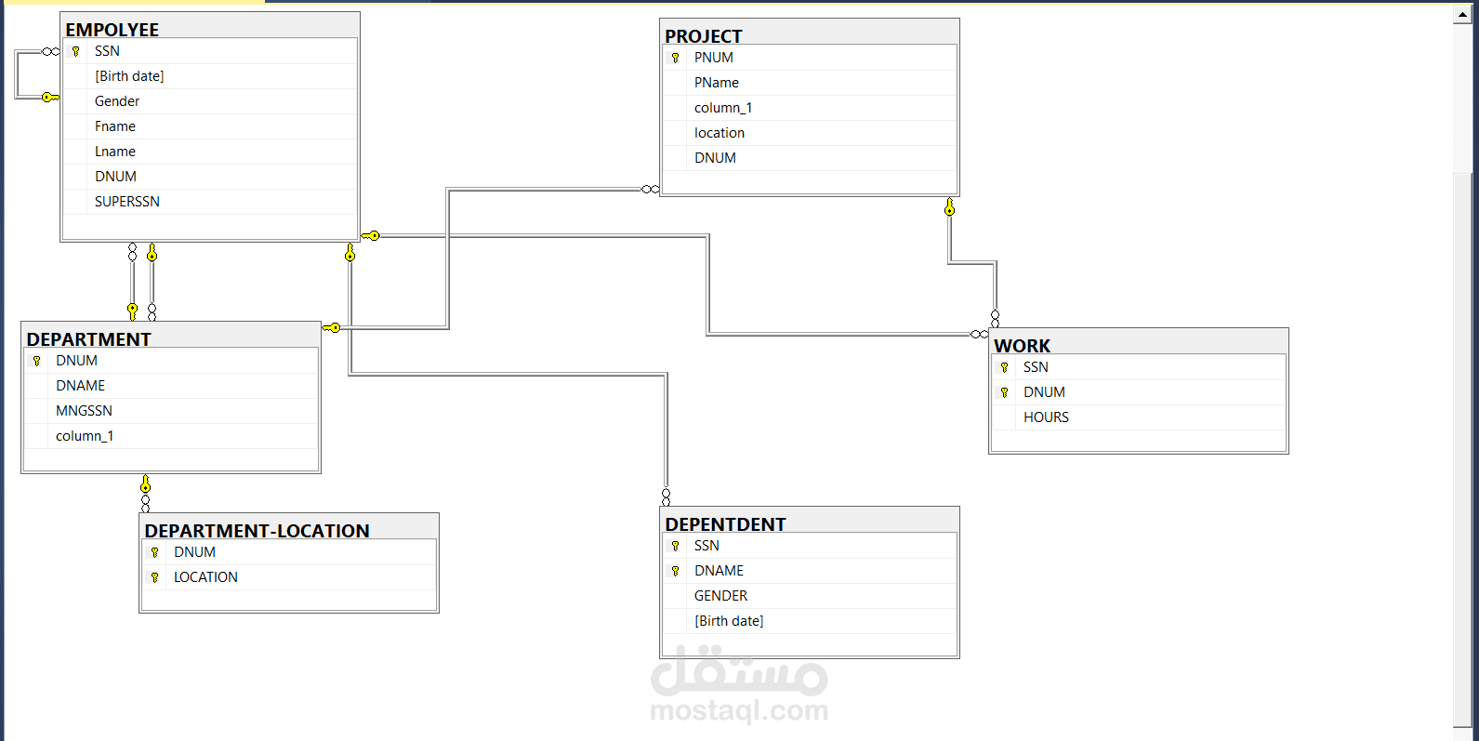This screenshot has height=741, width=1479.
Task: Select the key icon next to WORK SSN
Action: tap(1004, 366)
